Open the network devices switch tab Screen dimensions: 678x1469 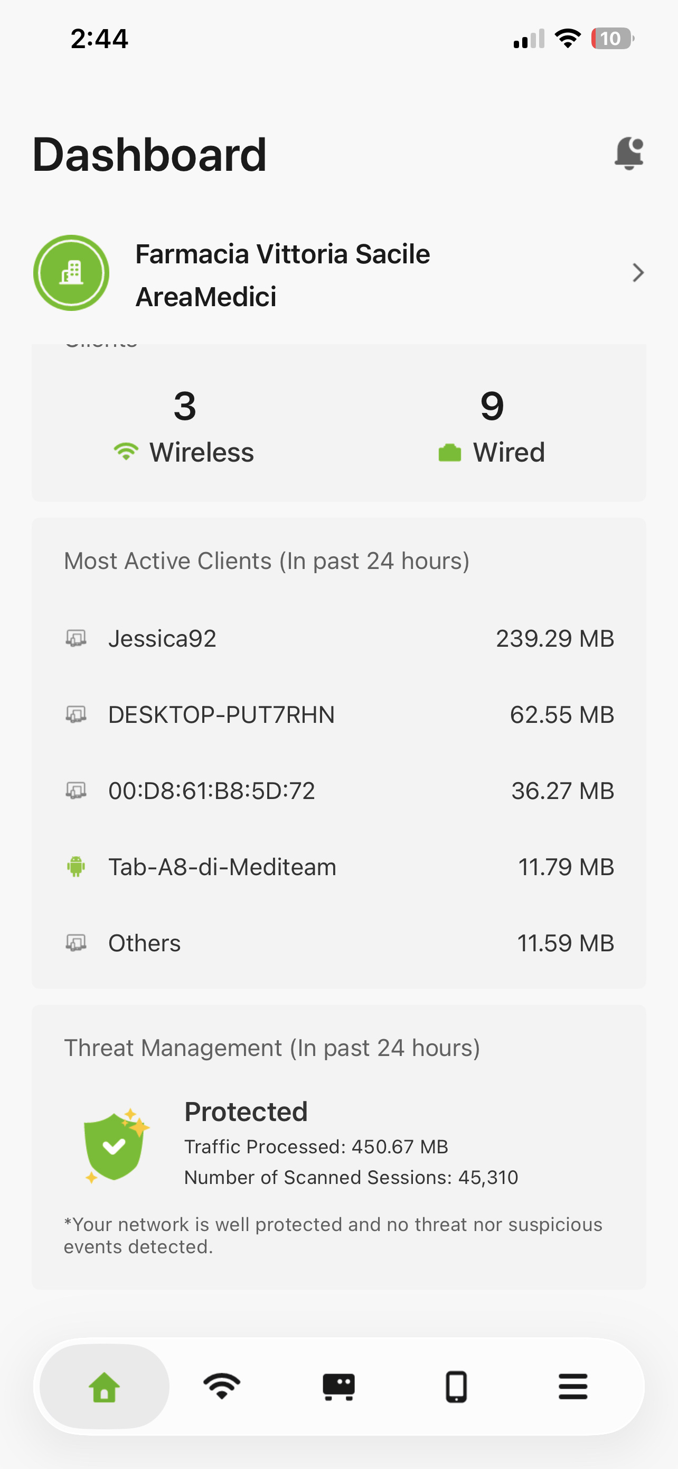click(338, 1387)
